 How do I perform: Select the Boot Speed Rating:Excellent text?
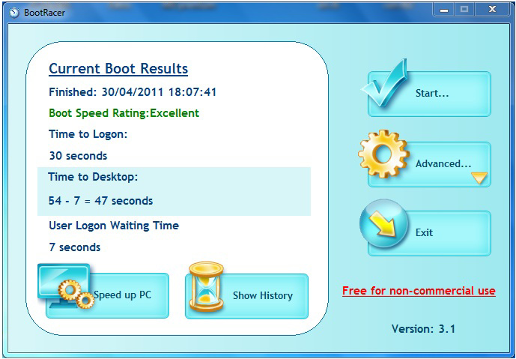(x=124, y=113)
